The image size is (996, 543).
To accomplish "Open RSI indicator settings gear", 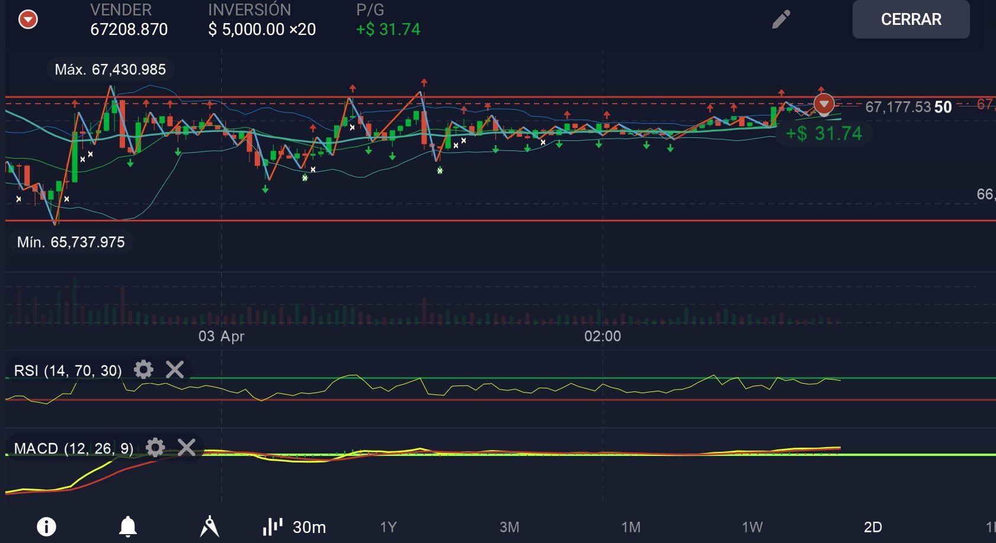I will [x=143, y=370].
